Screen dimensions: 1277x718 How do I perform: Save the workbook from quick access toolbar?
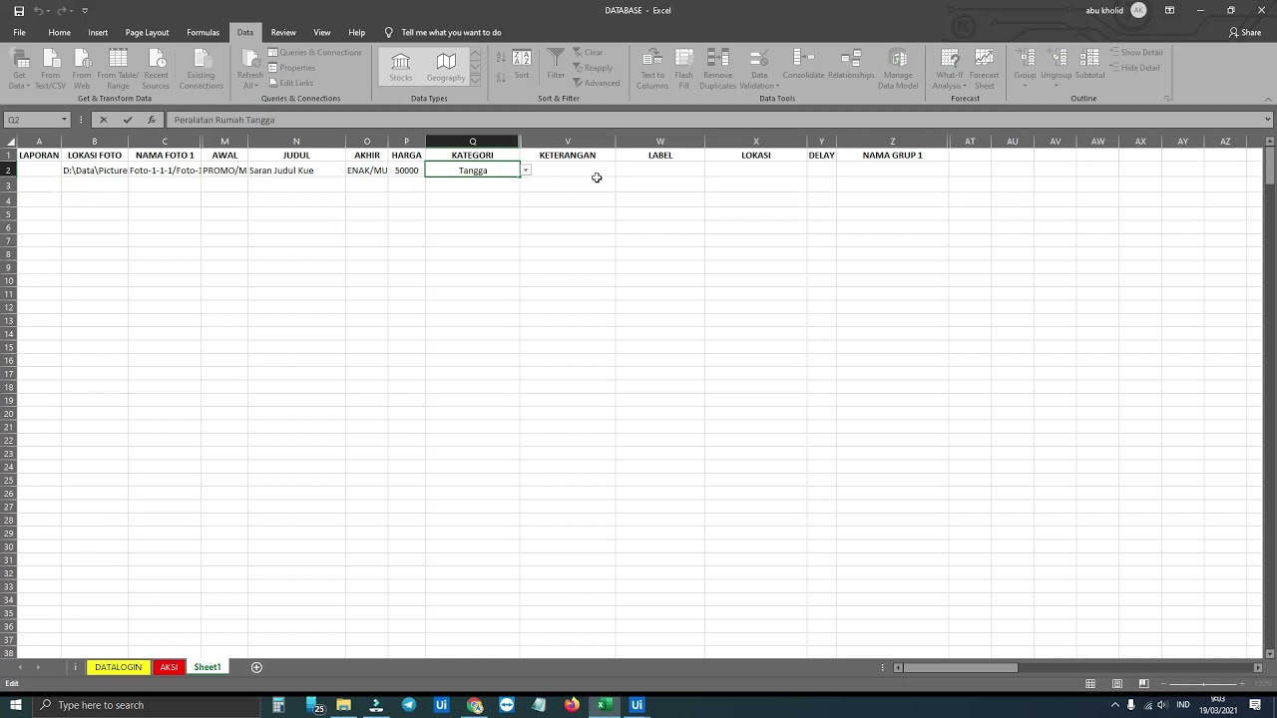[19, 10]
